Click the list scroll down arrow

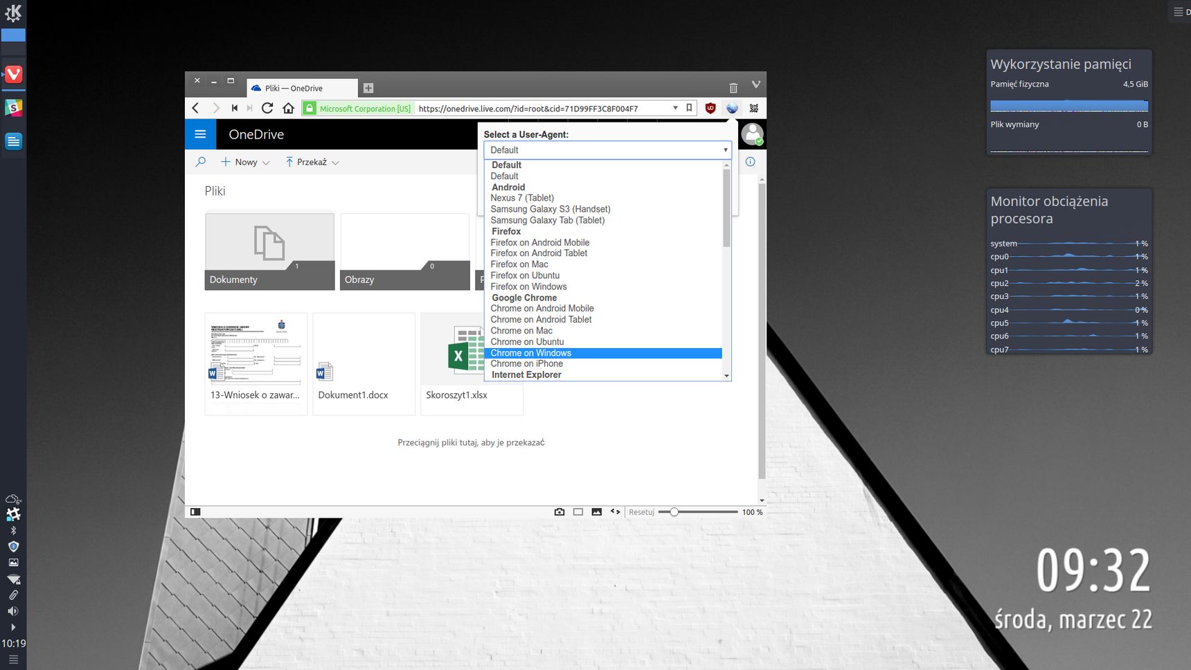726,376
